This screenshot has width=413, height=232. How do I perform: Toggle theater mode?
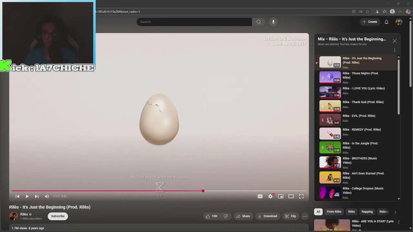tap(291, 196)
